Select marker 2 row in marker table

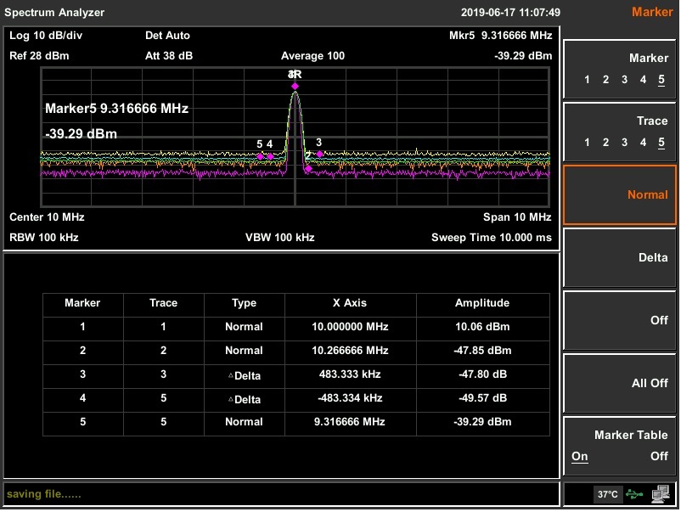click(x=295, y=351)
